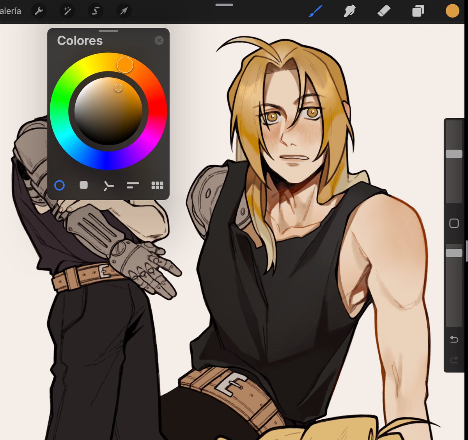Return to the Galería view
The image size is (468, 440).
[x=11, y=11]
